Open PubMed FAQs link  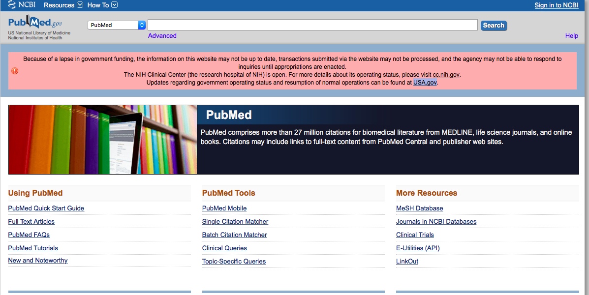29,235
